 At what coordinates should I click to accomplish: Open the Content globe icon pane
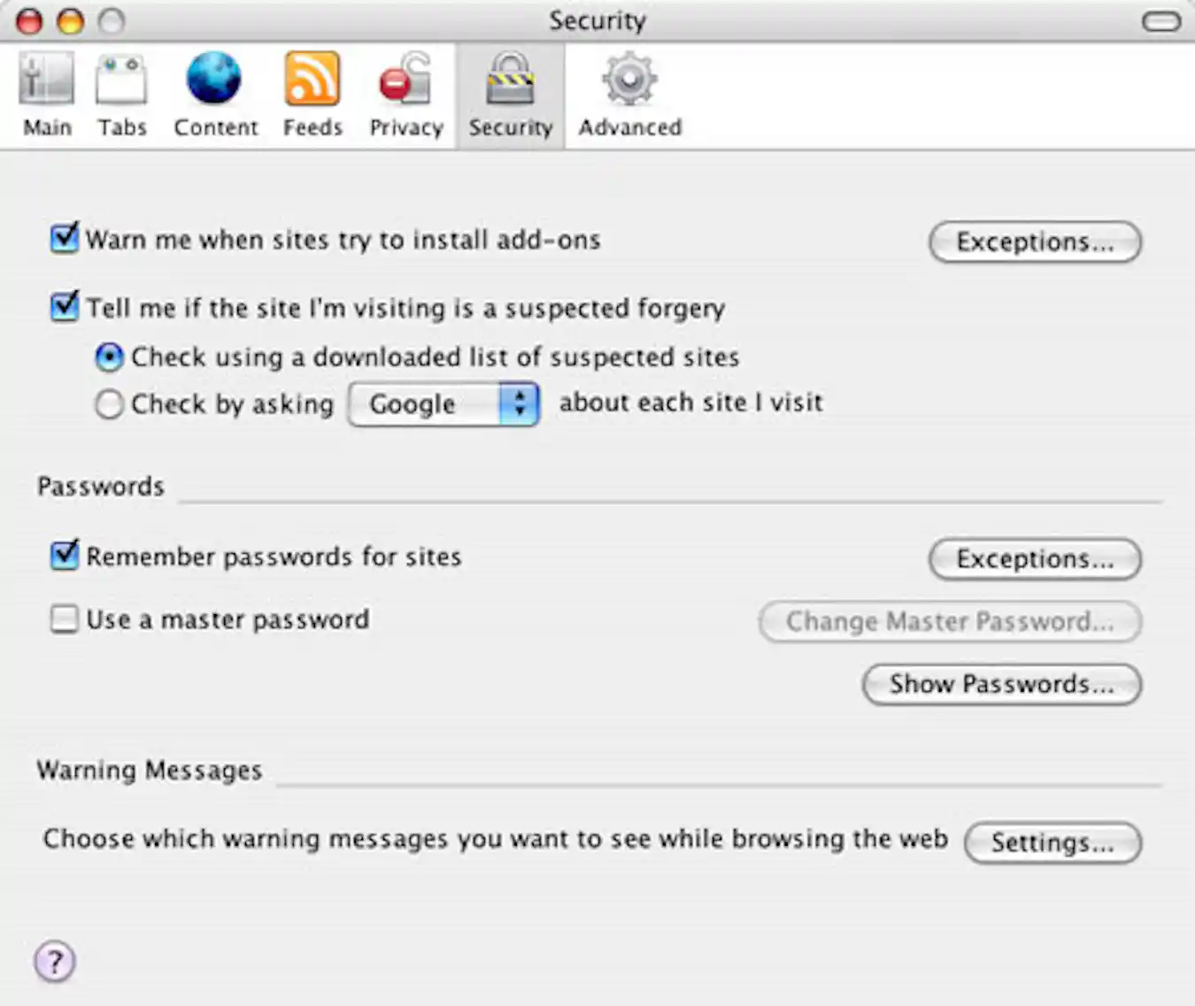(214, 80)
